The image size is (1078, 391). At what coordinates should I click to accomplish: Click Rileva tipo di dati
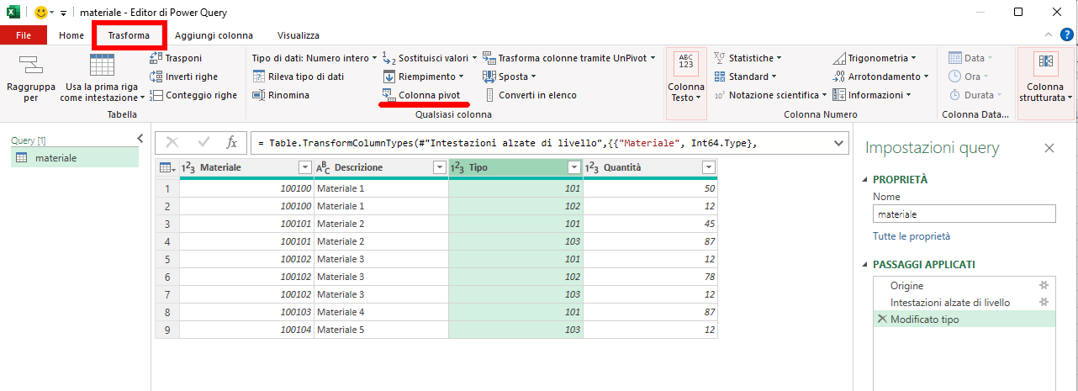[299, 77]
